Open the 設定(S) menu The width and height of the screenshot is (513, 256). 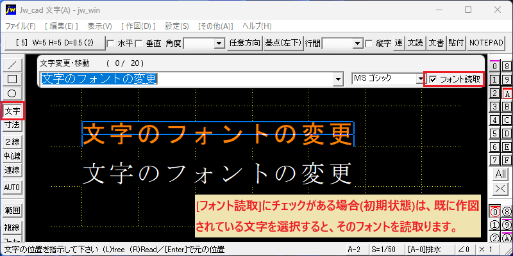(x=177, y=26)
